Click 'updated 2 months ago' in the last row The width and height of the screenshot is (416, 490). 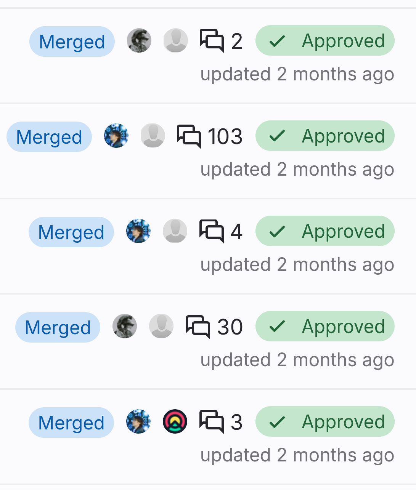pos(297,455)
